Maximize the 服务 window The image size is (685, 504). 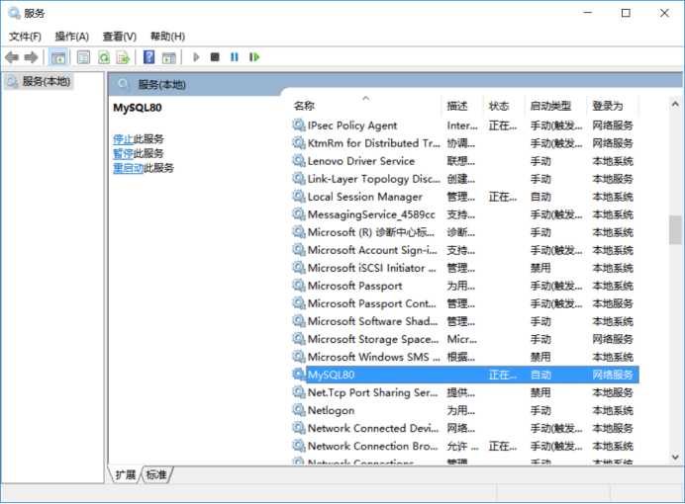[626, 13]
